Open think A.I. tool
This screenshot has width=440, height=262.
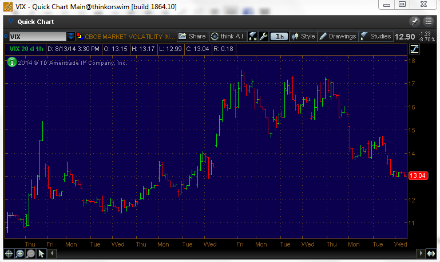click(228, 36)
